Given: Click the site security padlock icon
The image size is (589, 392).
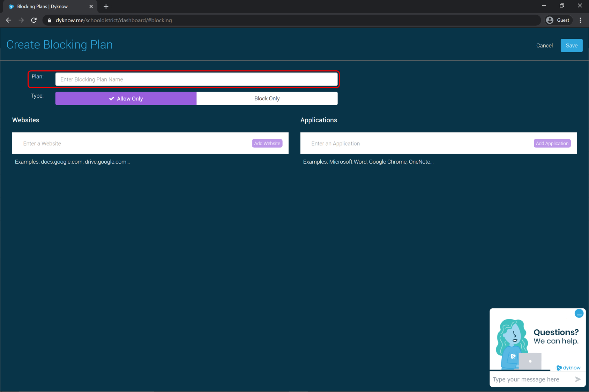Looking at the screenshot, I should pos(49,20).
